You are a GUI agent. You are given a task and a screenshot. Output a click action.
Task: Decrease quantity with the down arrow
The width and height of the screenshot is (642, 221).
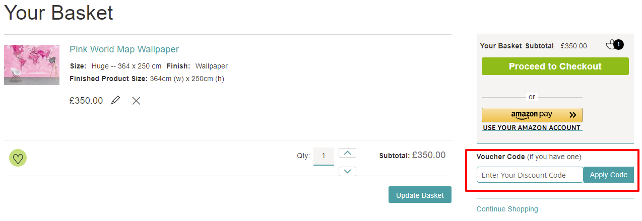347,171
